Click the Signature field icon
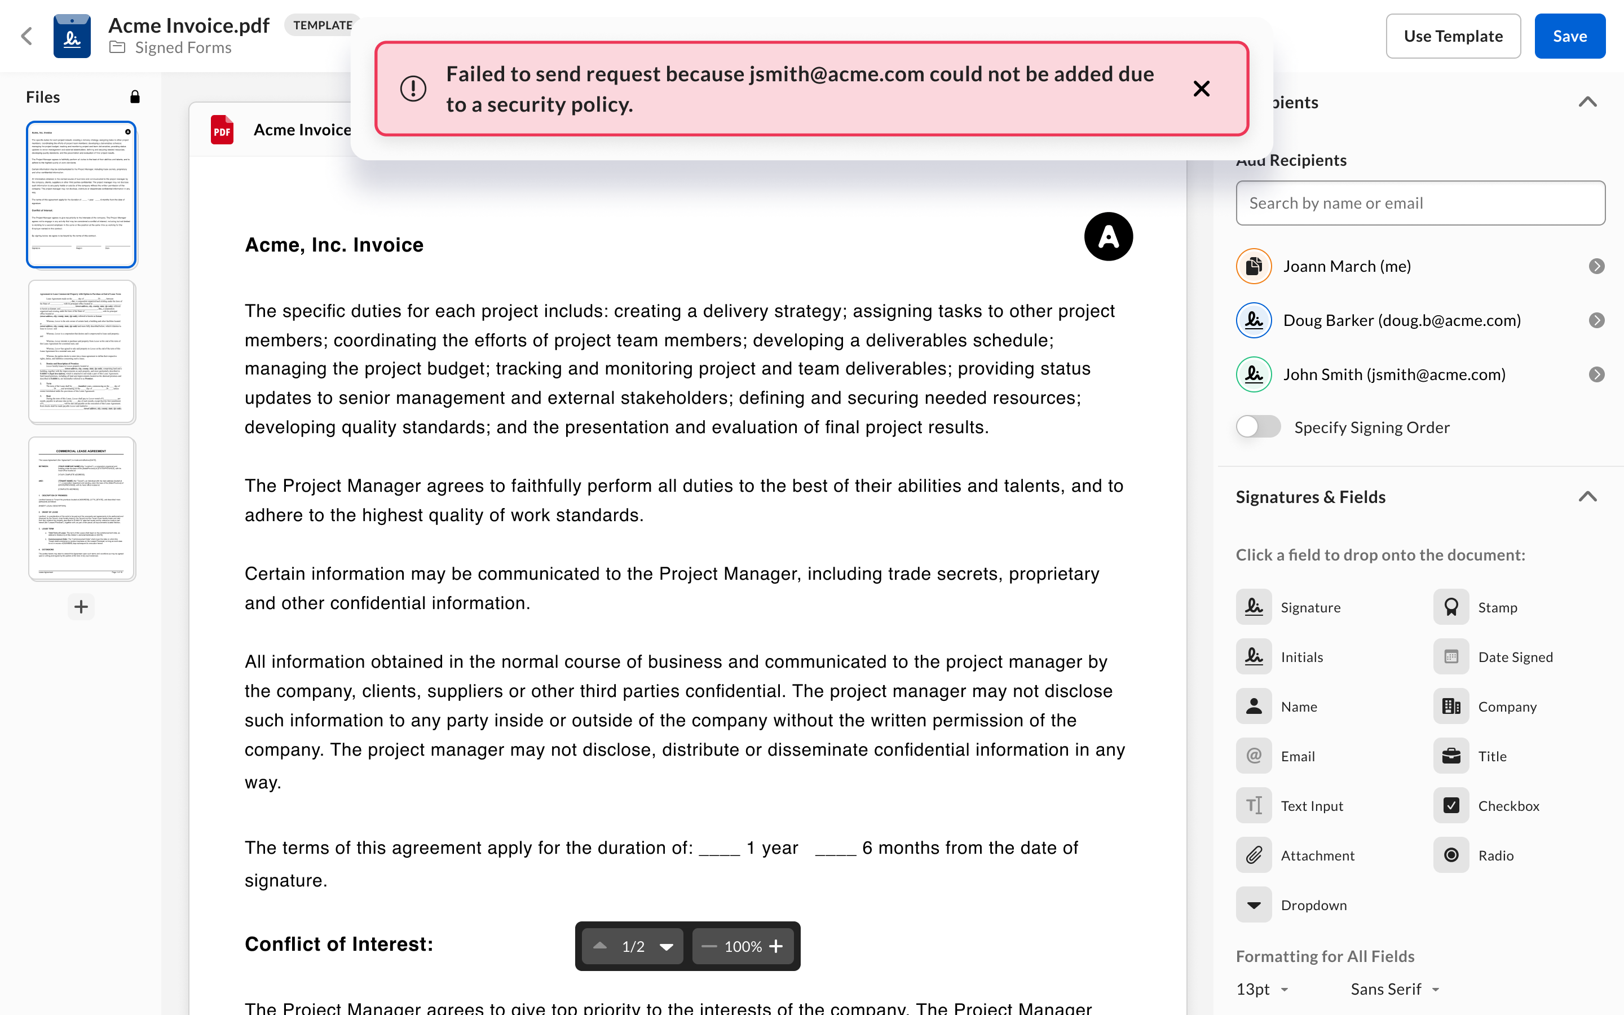 [x=1254, y=607]
